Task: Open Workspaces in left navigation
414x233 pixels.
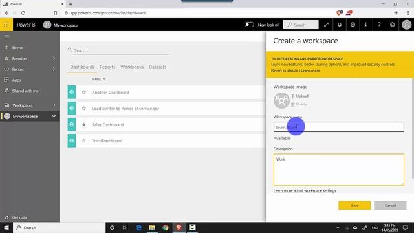Action: tap(23, 105)
